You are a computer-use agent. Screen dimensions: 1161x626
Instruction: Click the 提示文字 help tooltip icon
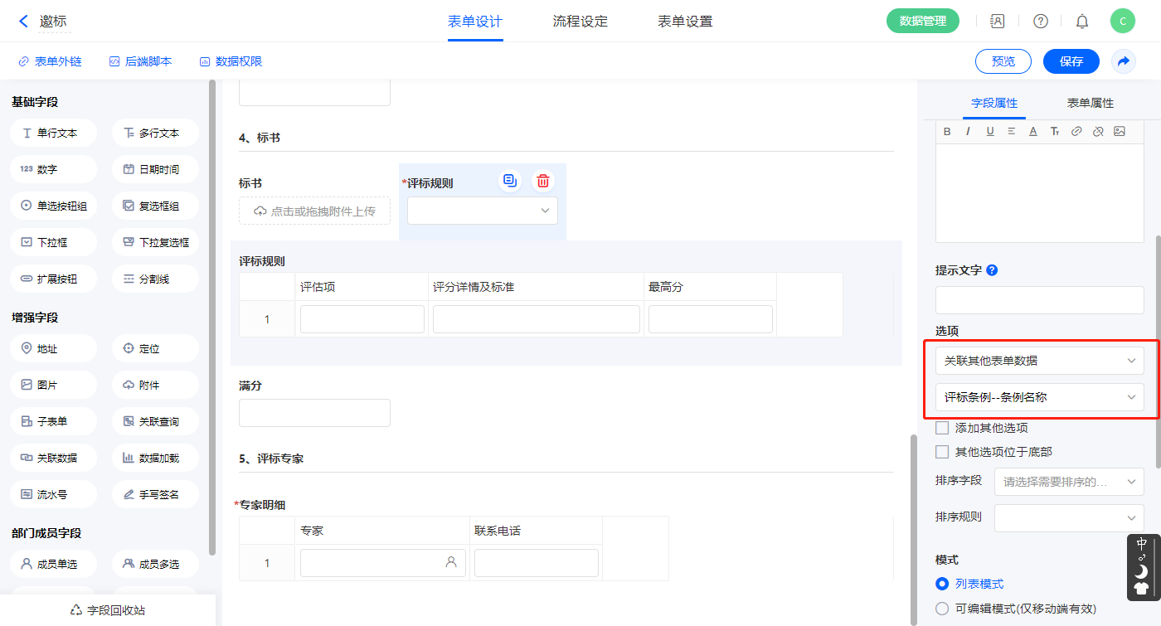pos(992,270)
